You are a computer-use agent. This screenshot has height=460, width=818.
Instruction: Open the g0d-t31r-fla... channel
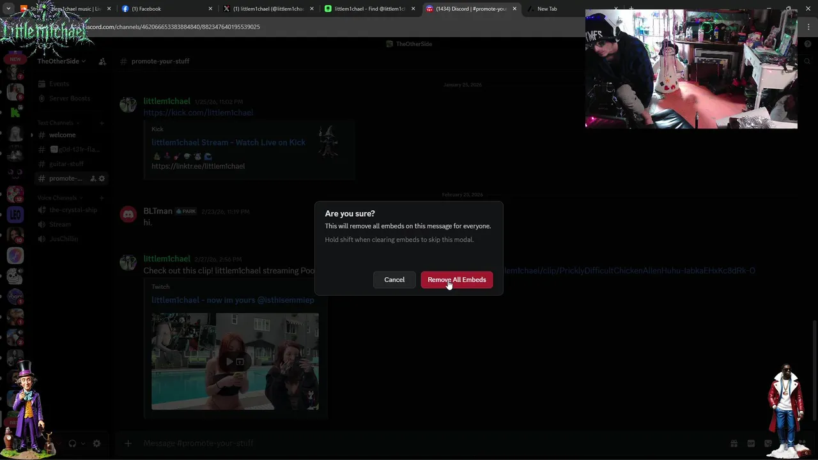click(x=70, y=149)
